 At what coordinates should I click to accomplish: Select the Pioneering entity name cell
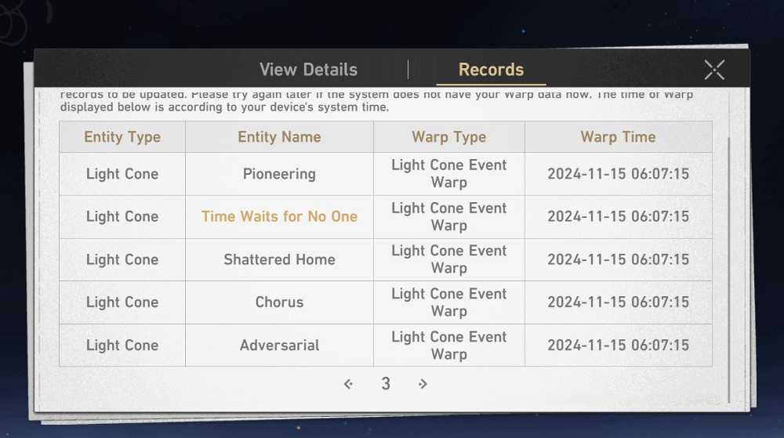(279, 174)
